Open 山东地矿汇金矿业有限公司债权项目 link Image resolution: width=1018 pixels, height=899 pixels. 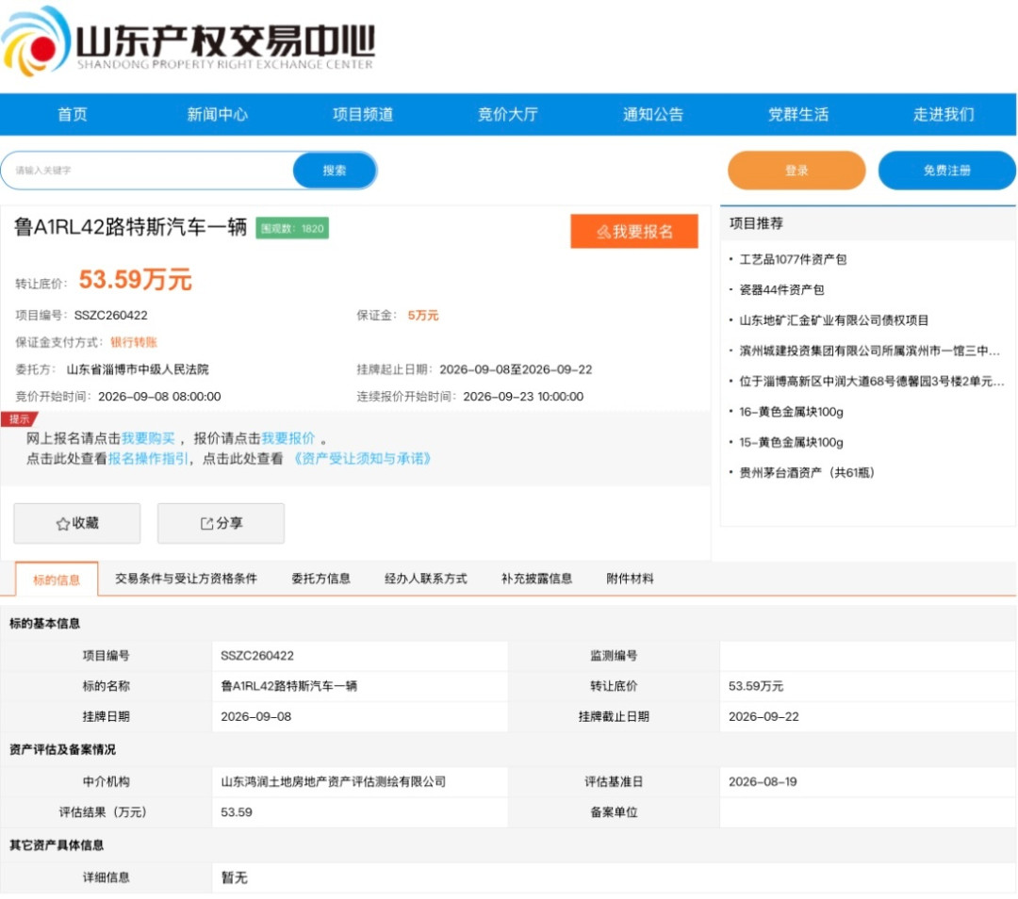pyautogui.click(x=833, y=320)
